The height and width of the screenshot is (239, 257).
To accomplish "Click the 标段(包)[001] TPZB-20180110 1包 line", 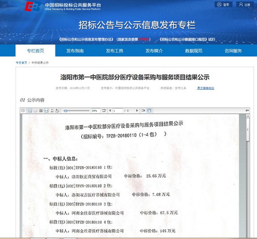I will pyautogui.click(x=81, y=167).
